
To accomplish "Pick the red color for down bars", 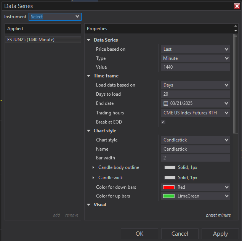I will tap(195, 187).
